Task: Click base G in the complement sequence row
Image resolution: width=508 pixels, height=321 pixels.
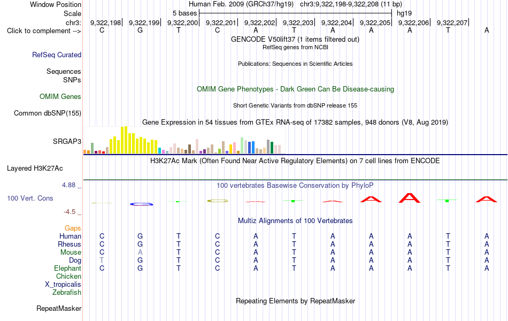Action: [x=140, y=30]
